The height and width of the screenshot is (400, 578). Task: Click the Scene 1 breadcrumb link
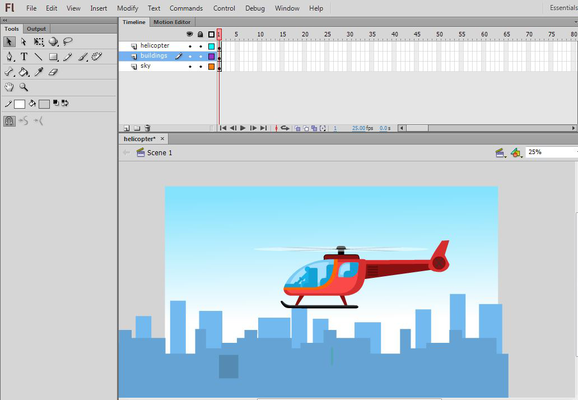coord(159,152)
